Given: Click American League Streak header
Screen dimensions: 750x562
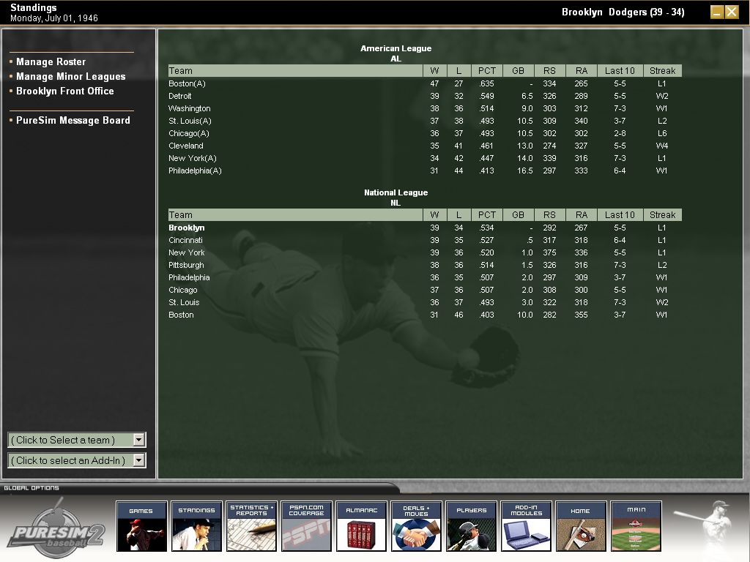Looking at the screenshot, I should [x=662, y=71].
